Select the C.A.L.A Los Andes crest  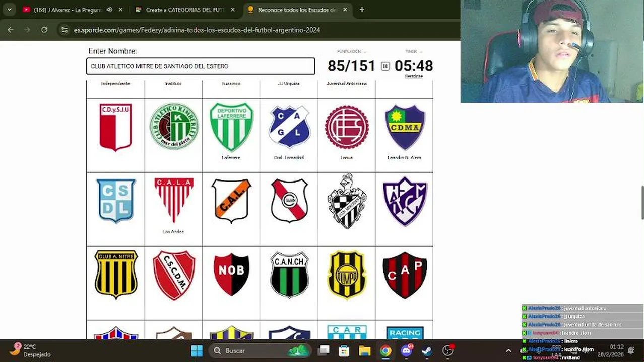pyautogui.click(x=173, y=200)
